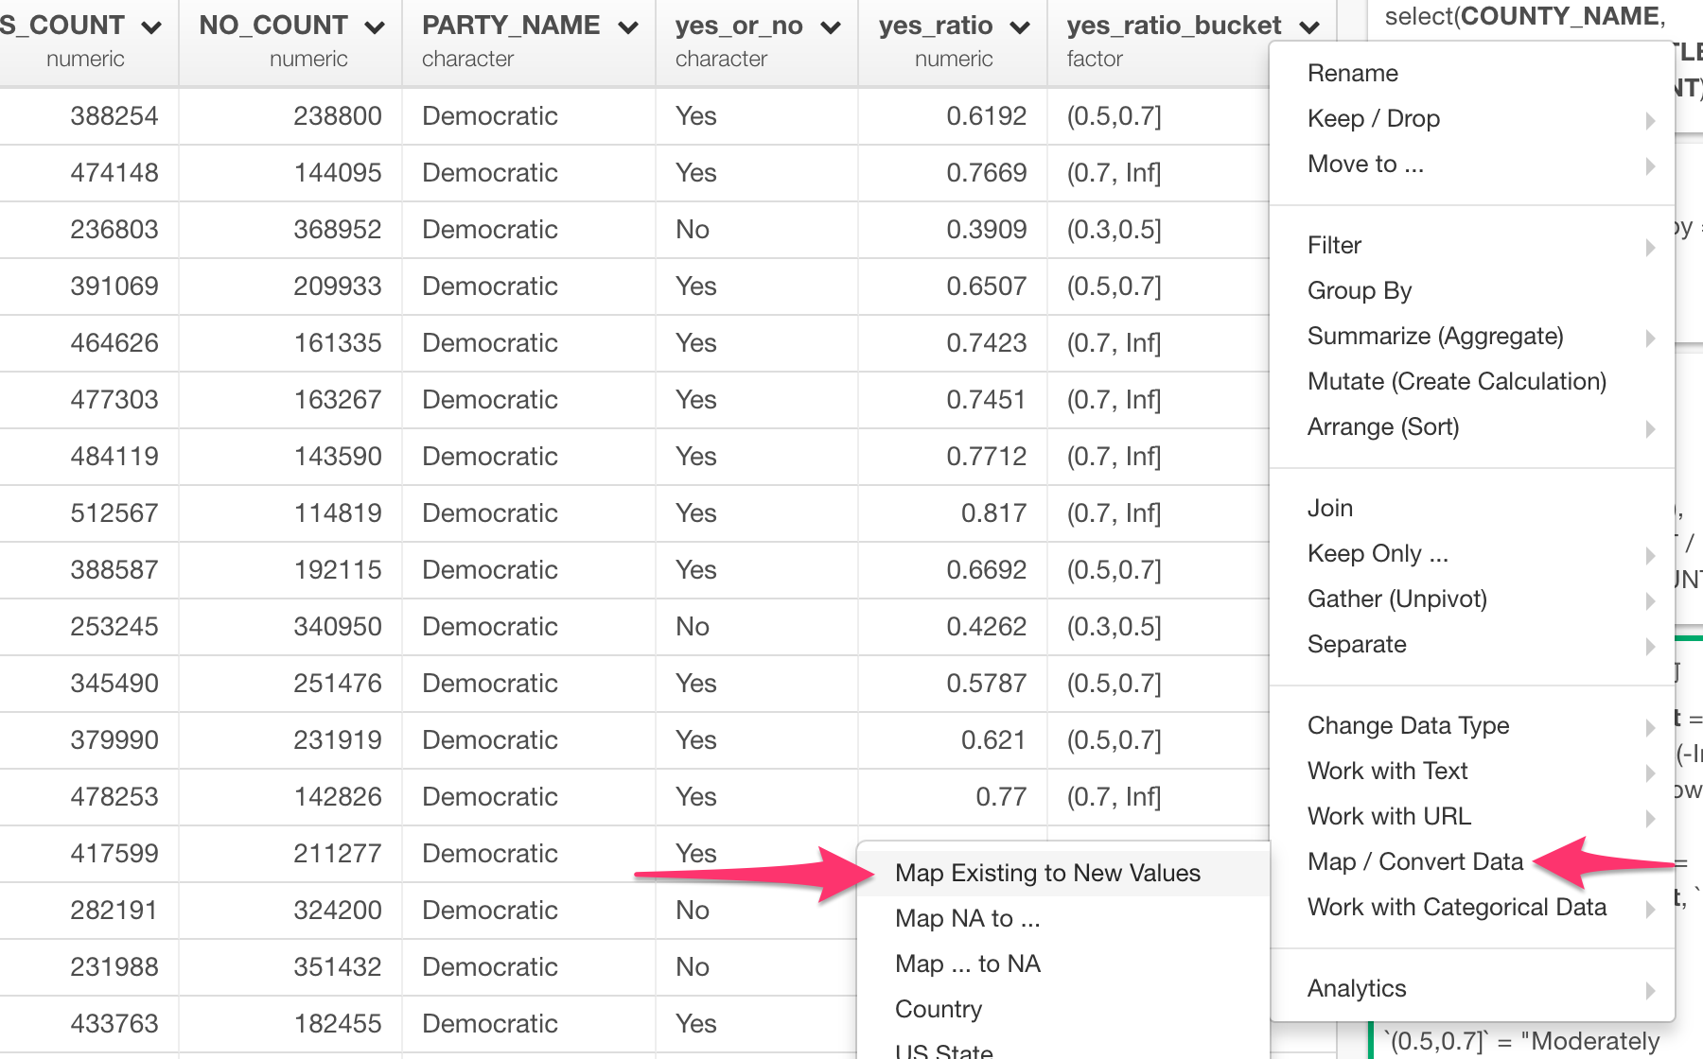Expand the Summarize (Aggregate) submenu
Screen dimensions: 1703x1059
point(1436,336)
